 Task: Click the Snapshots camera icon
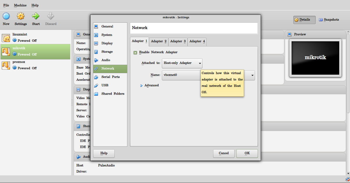pyautogui.click(x=321, y=20)
